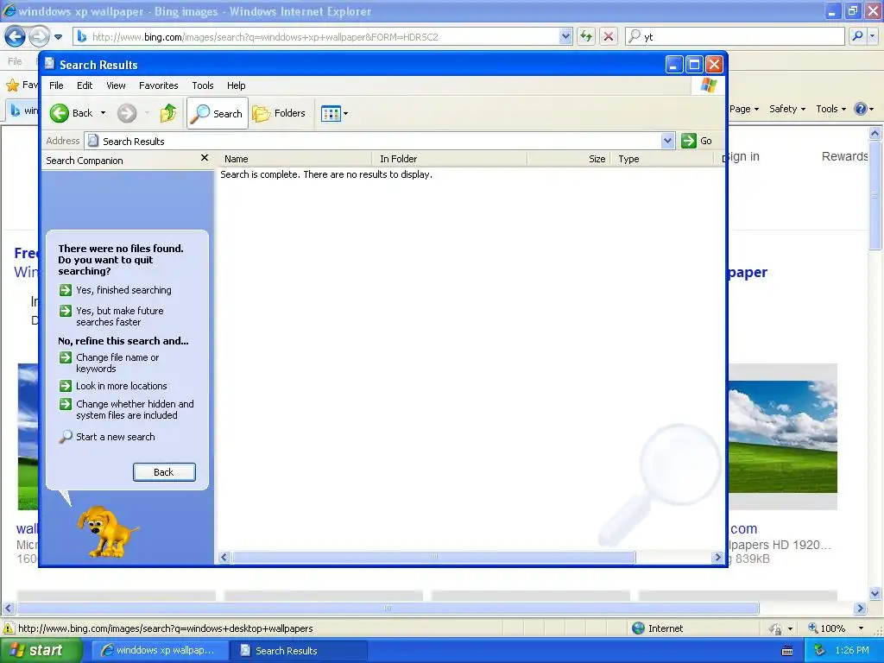884x663 pixels.
Task: Open the zoom level 100% control
Action: 836,628
